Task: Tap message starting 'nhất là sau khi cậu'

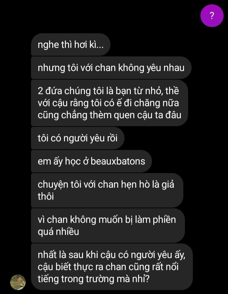Action: coord(112,267)
